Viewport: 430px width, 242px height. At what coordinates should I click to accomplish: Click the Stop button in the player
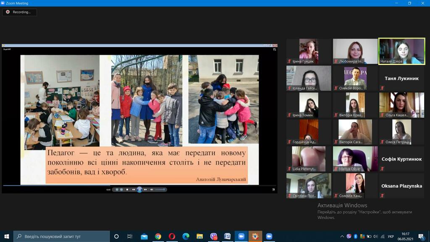tap(127, 189)
